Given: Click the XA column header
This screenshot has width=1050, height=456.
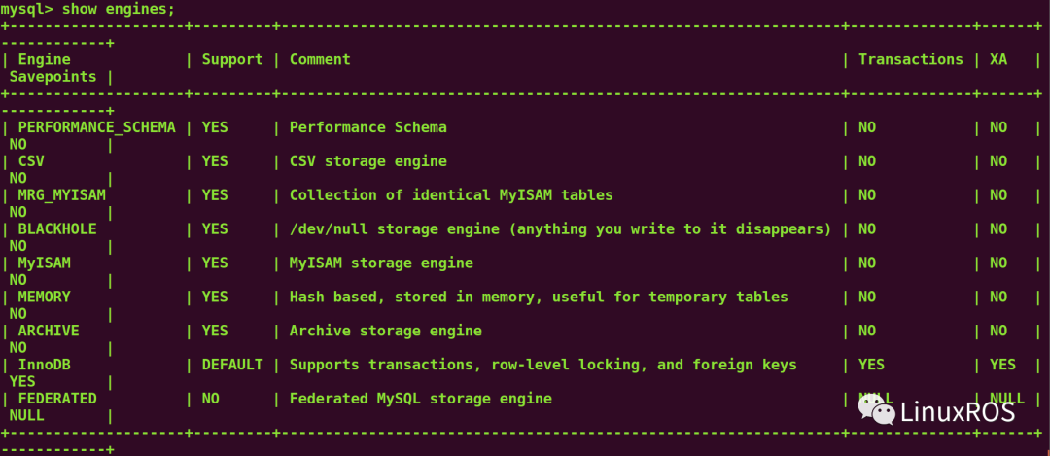Looking at the screenshot, I should (998, 59).
